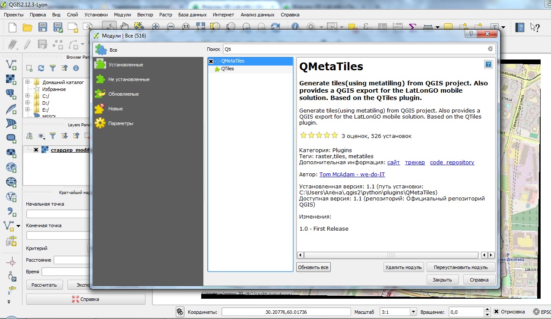Clear the plugin search field with the X icon
The height and width of the screenshot is (319, 551).
pyautogui.click(x=491, y=49)
